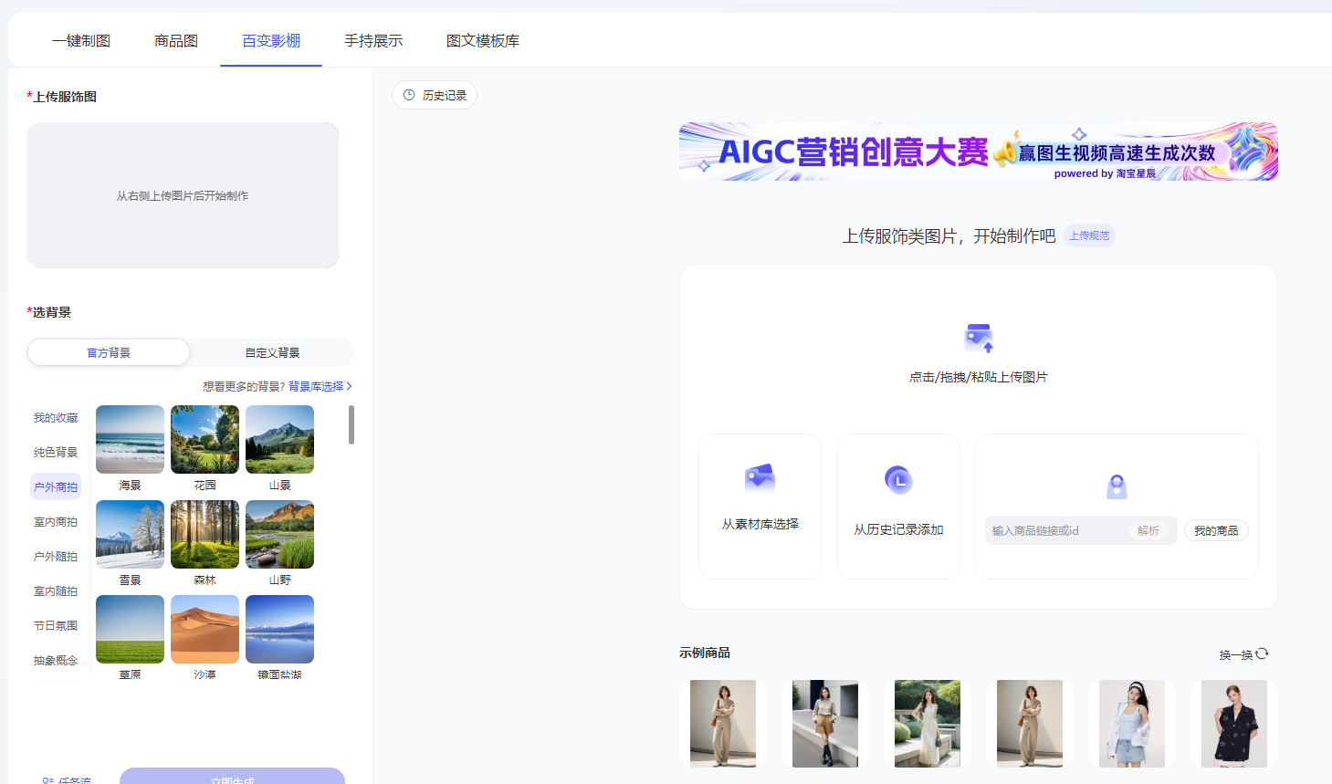Click the AIGC营销创意大赛 banner
The height and width of the screenshot is (784, 1332).
[x=978, y=152]
